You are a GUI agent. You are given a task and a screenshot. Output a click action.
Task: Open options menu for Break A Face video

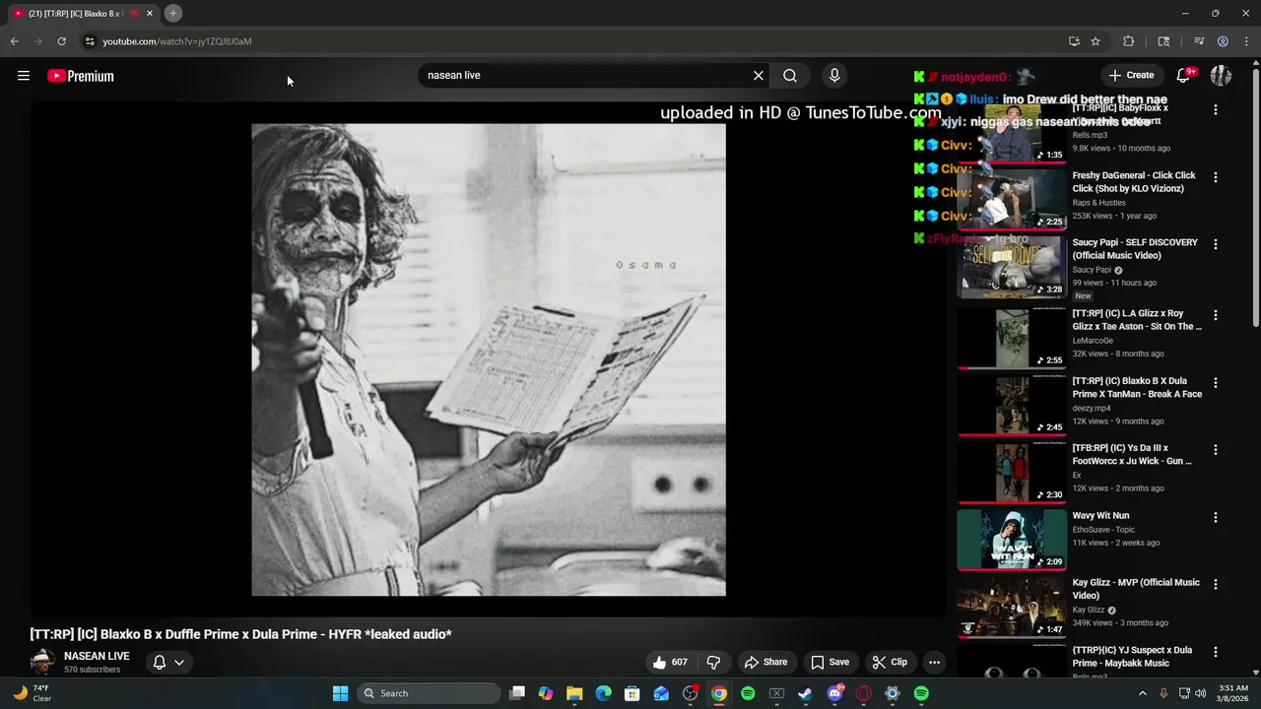(1215, 382)
